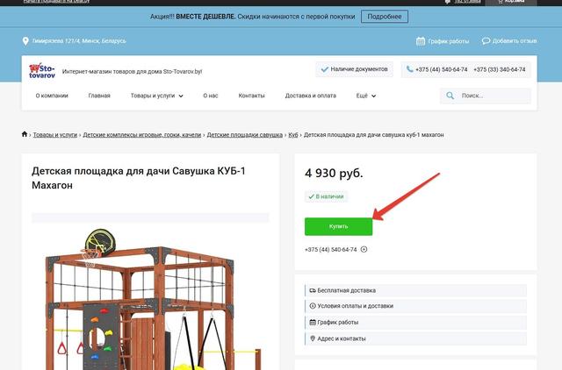Open the О компании menu item
This screenshot has width=562, height=370.
click(52, 96)
